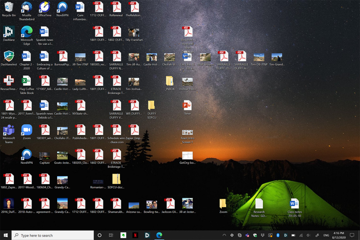Image resolution: width=360 pixels, height=240 pixels.
Task: Click the RescueTime desktop shortcut
Action: [9, 81]
